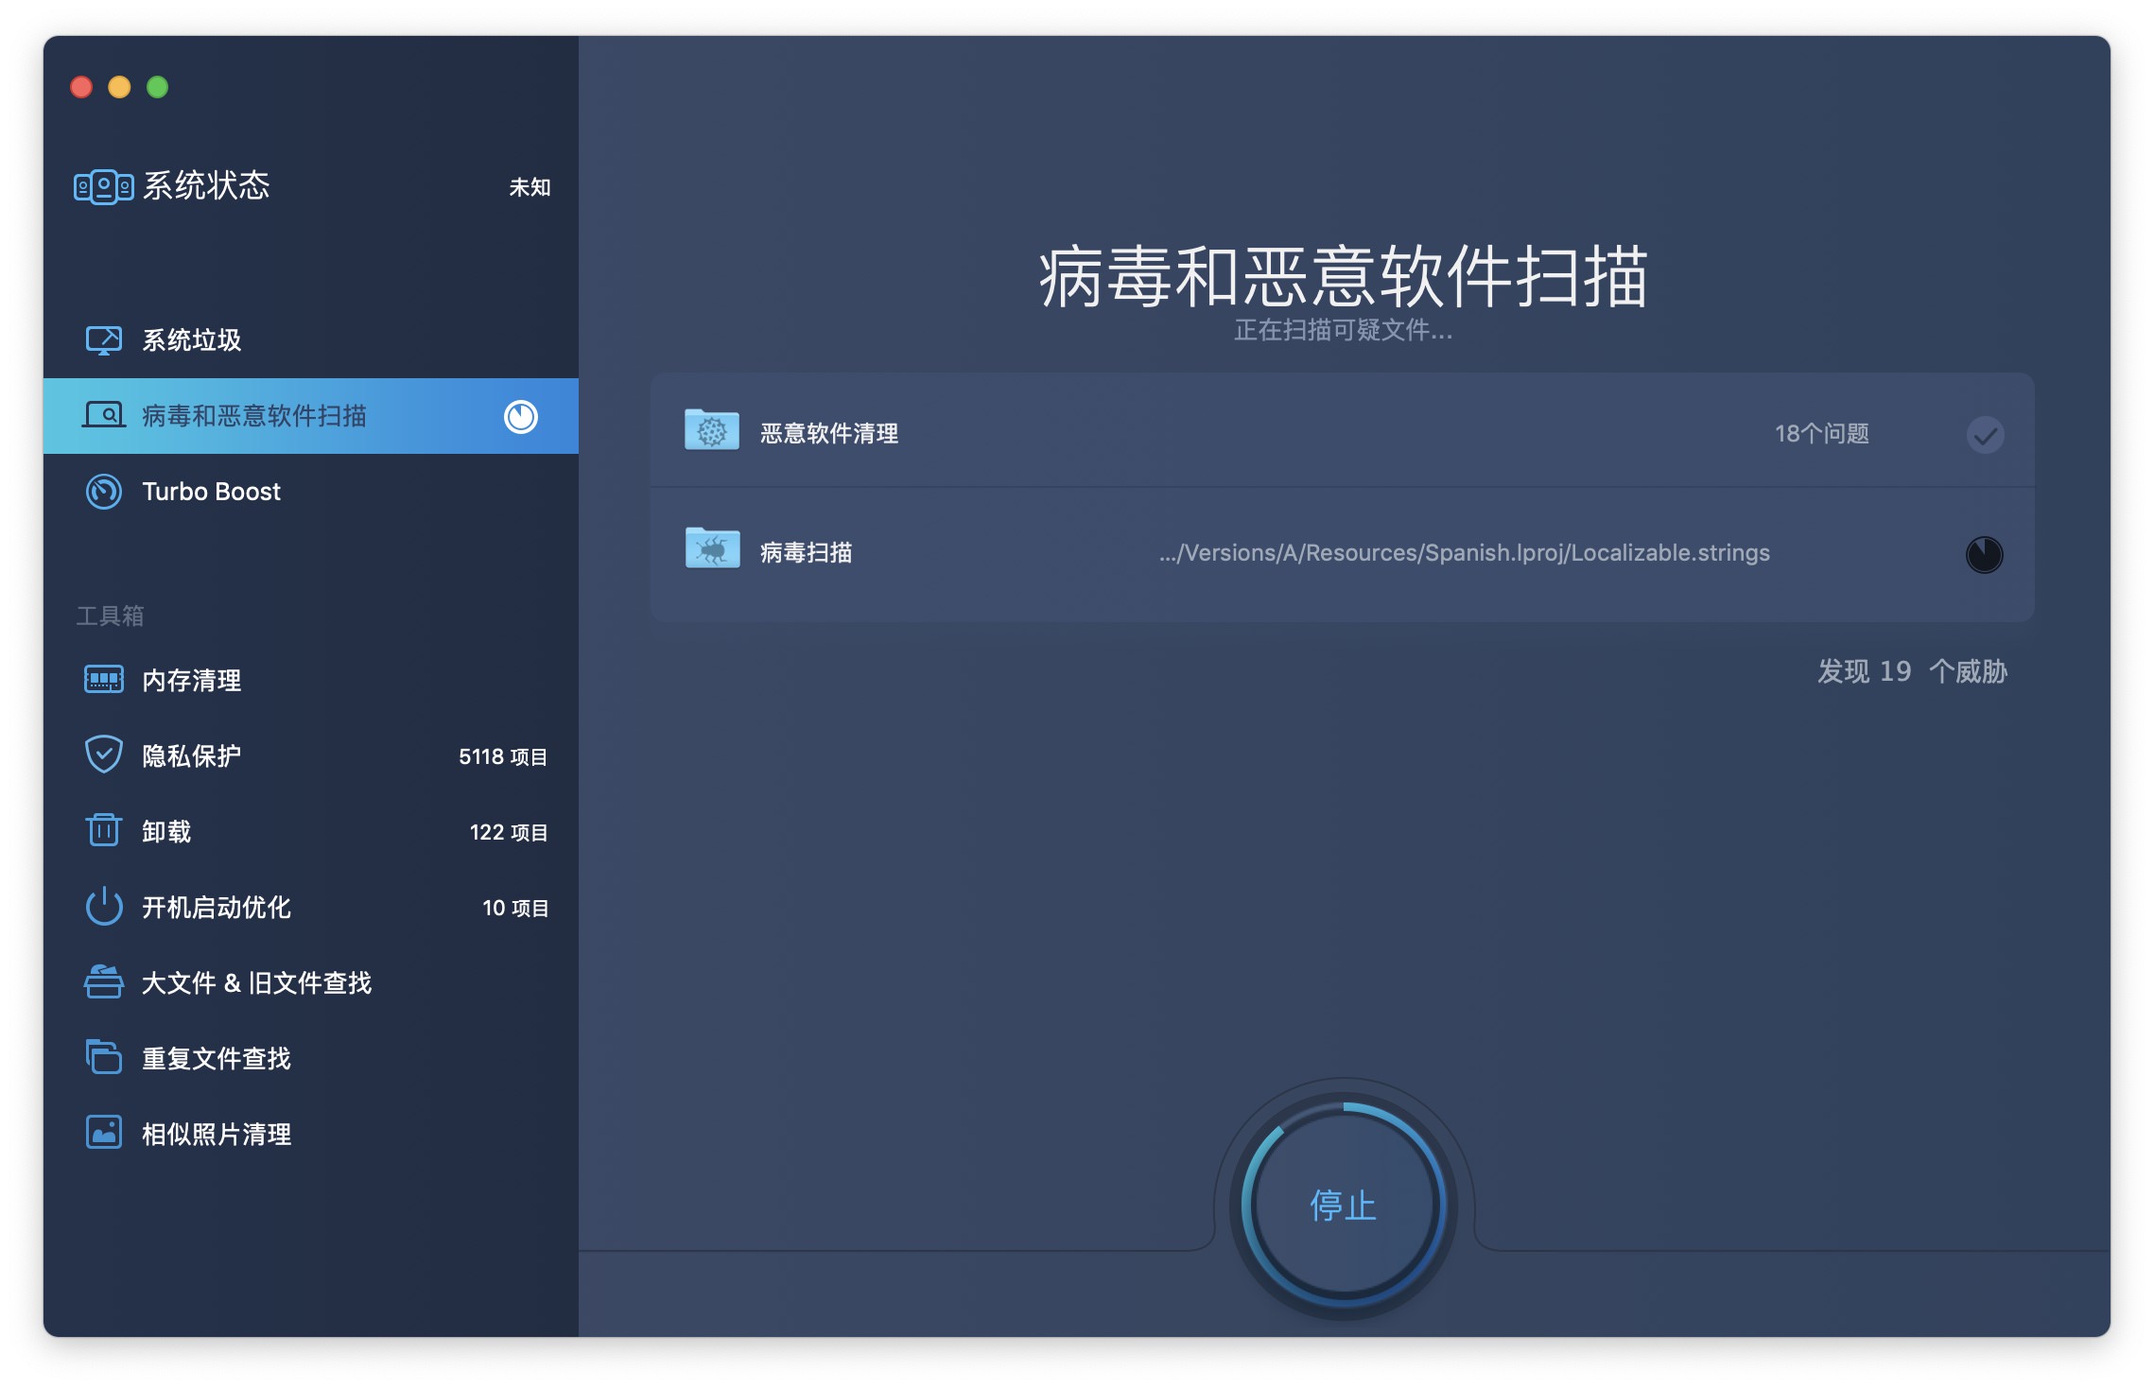Click the Memory Cleanup RAM icon
Screen dimensions: 2154x1388
pyautogui.click(x=103, y=680)
